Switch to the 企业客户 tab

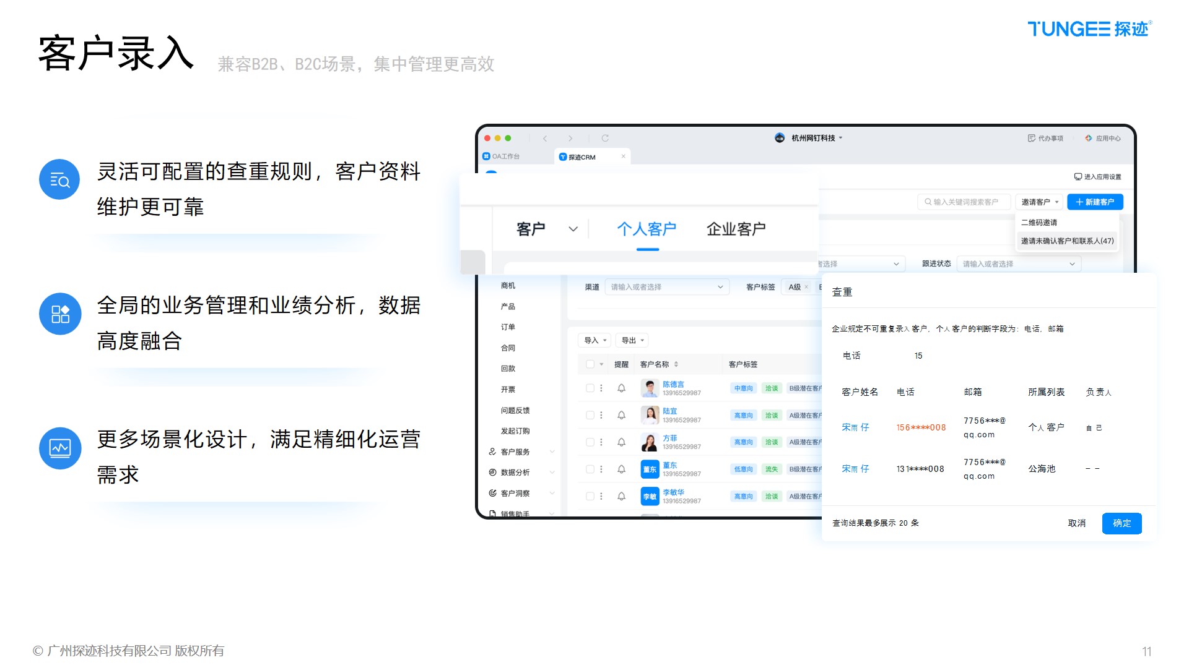click(x=736, y=229)
